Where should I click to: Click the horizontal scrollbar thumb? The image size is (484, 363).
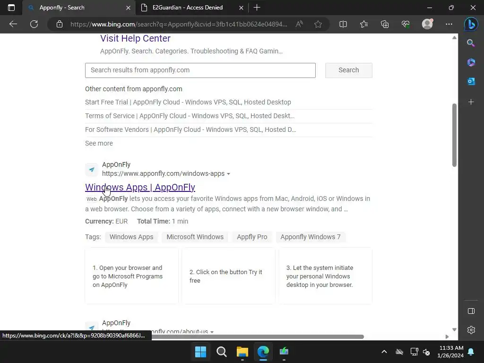(258, 337)
